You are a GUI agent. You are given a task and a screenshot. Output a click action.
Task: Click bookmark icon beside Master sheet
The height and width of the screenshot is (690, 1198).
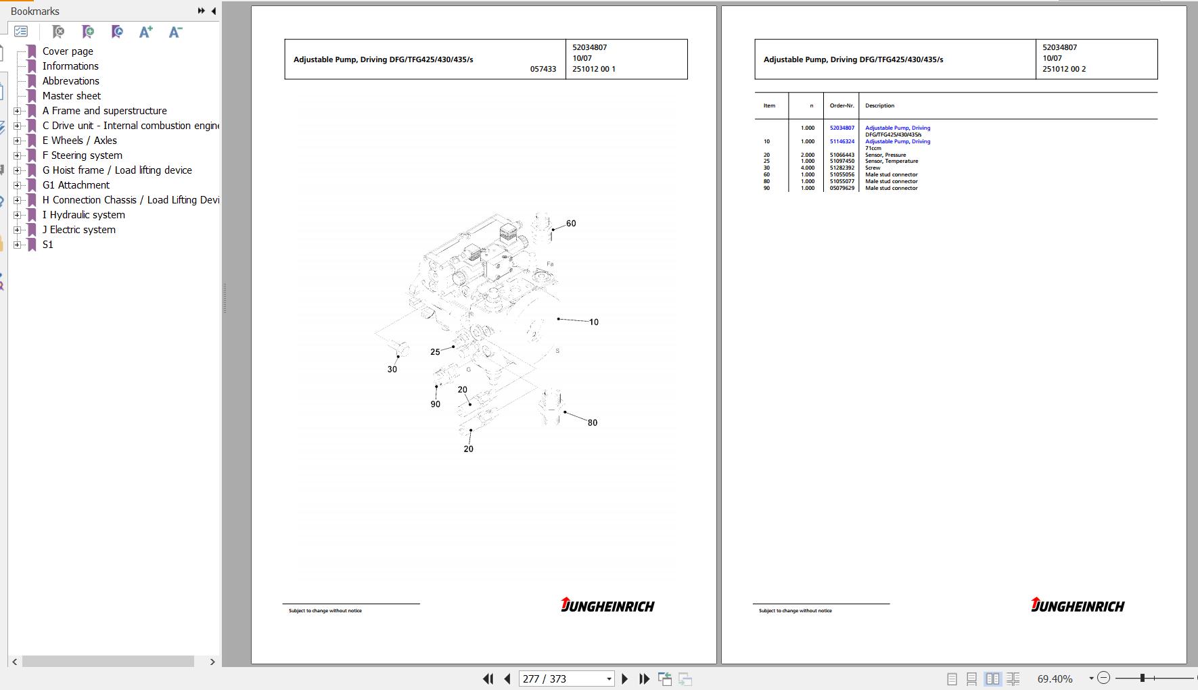(31, 96)
